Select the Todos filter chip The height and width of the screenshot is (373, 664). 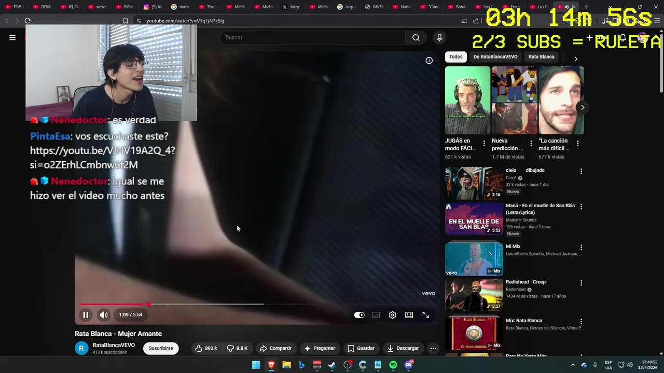[456, 56]
